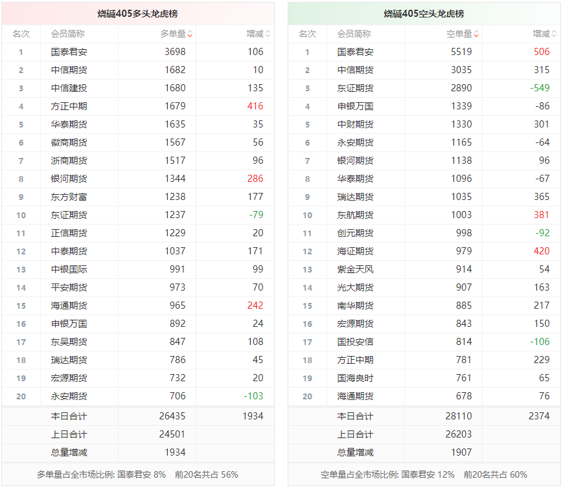Select 中信建投 row in long table
Viewport: 563px width, 488px height.
point(69,88)
